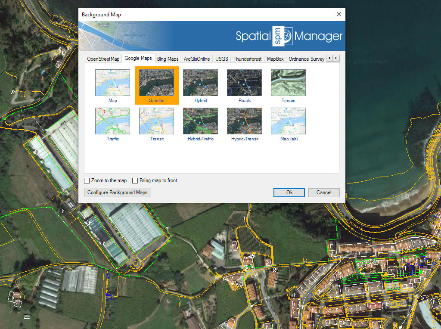Select the Roads map style
Viewport: 441px width, 329px height.
[244, 83]
